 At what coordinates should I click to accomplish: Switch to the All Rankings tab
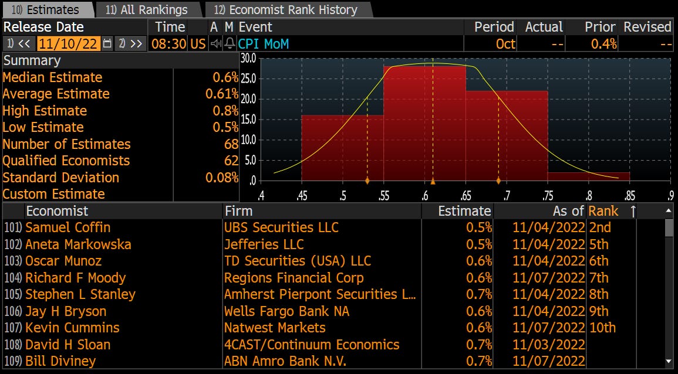click(x=146, y=9)
